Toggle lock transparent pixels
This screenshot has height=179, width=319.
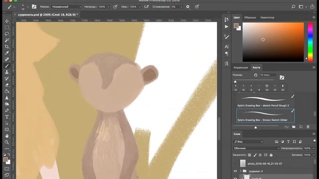click(249, 155)
